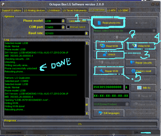Open the Phone model dropdown
161x136 pixels.
tap(63, 21)
